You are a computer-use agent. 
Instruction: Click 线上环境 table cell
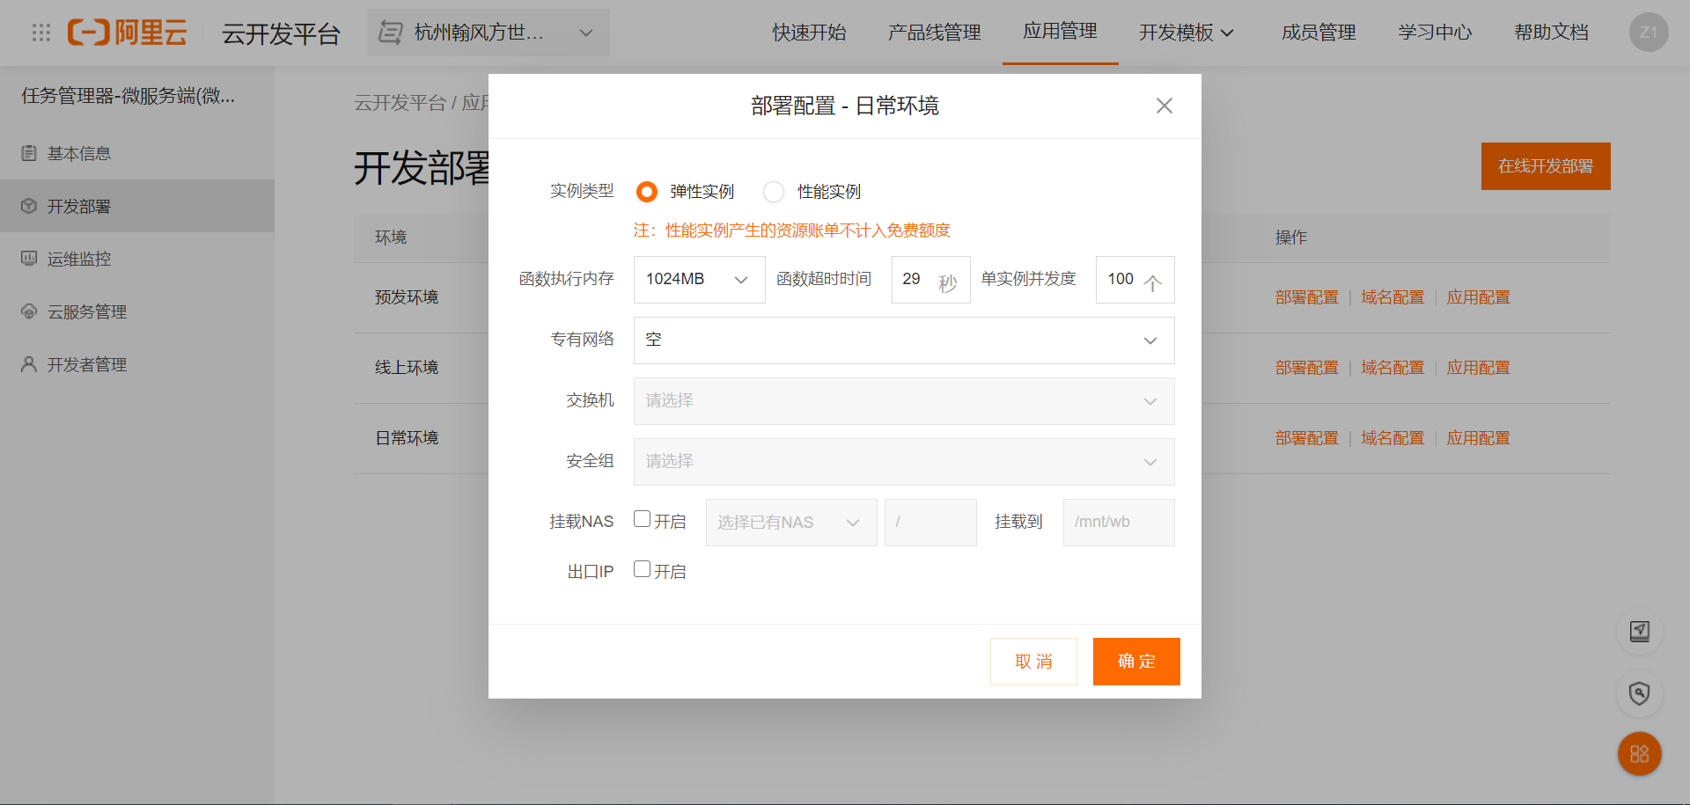click(x=407, y=368)
